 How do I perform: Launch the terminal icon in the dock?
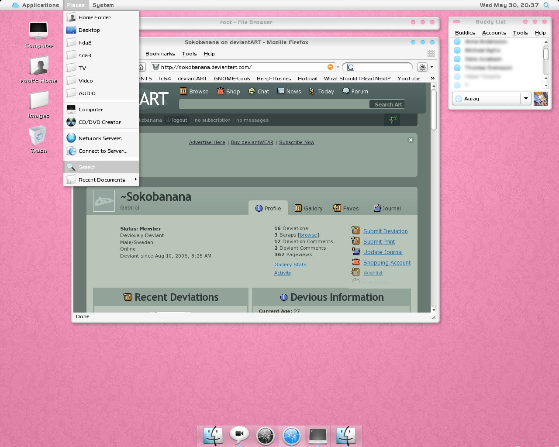pos(318,436)
